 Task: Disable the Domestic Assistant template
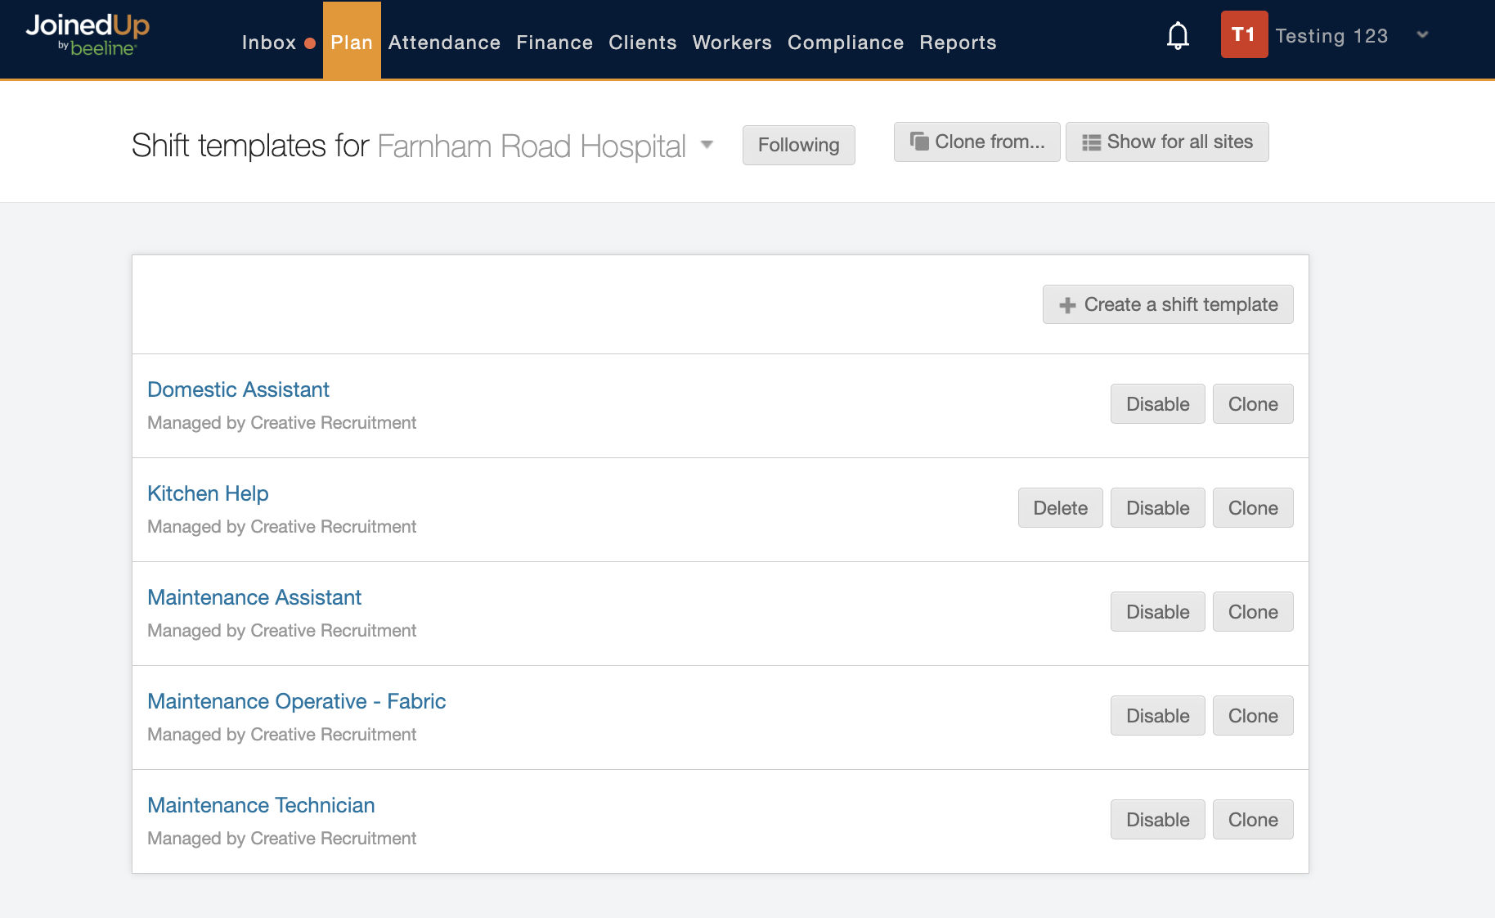[x=1157, y=404]
